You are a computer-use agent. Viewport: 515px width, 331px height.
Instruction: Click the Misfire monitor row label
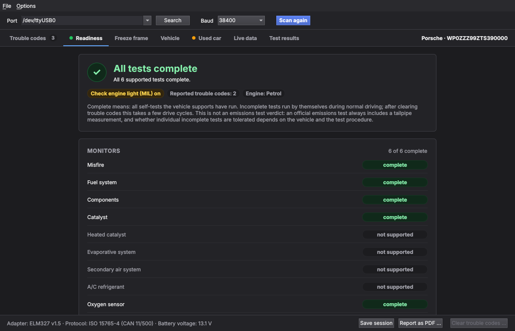pos(96,165)
